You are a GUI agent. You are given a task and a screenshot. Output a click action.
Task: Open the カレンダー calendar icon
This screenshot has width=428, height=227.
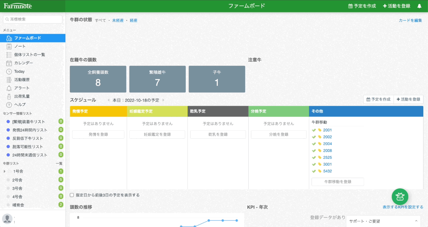pos(9,63)
